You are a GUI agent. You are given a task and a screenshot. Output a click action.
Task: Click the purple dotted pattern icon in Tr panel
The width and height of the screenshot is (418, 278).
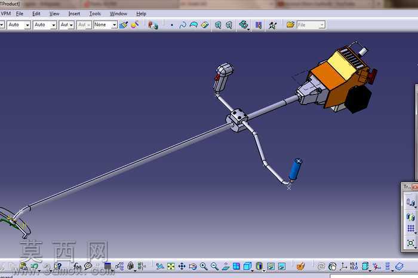click(411, 228)
